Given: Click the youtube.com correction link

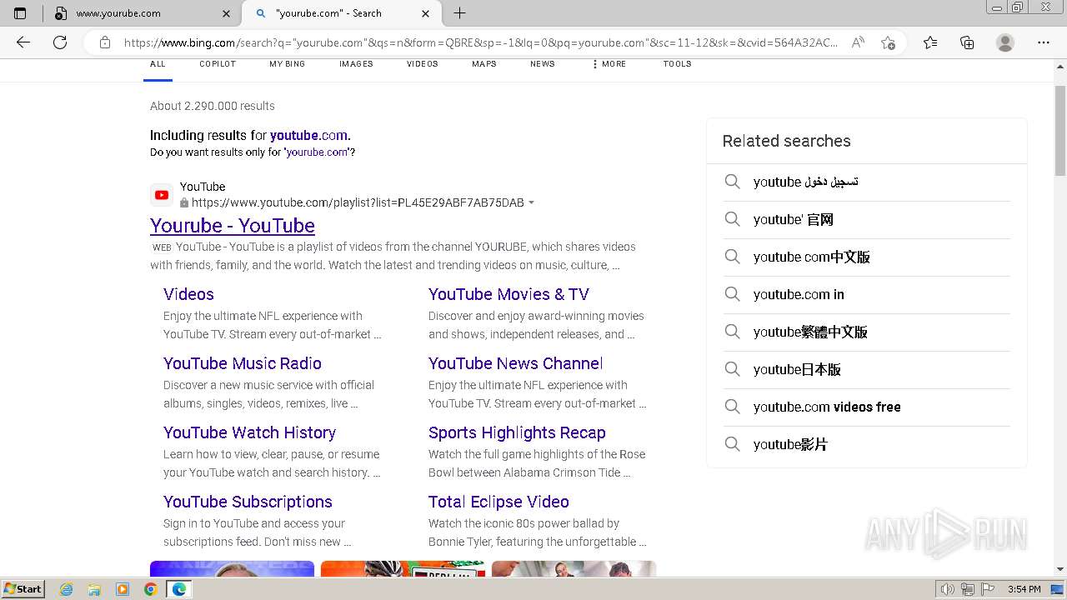Looking at the screenshot, I should (309, 135).
